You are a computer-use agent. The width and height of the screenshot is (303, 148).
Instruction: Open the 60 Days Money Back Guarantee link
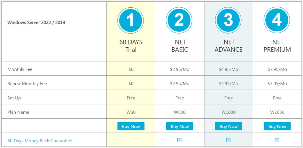click(40, 141)
